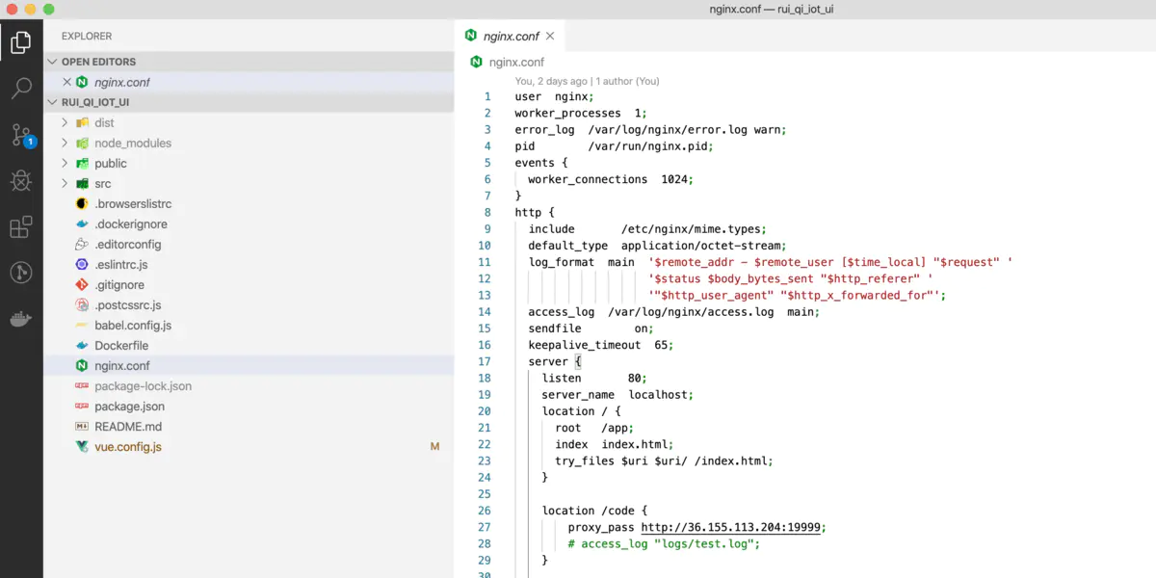This screenshot has height=578, width=1156.
Task: Collapse the RUI_QI_IOT_UI project section
Action: [x=94, y=102]
